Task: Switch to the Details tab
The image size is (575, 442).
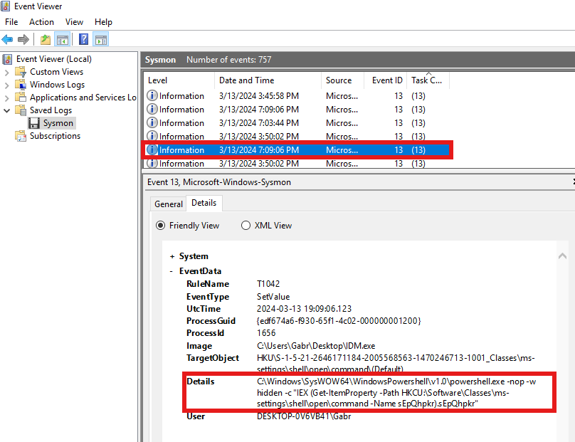Action: (204, 203)
